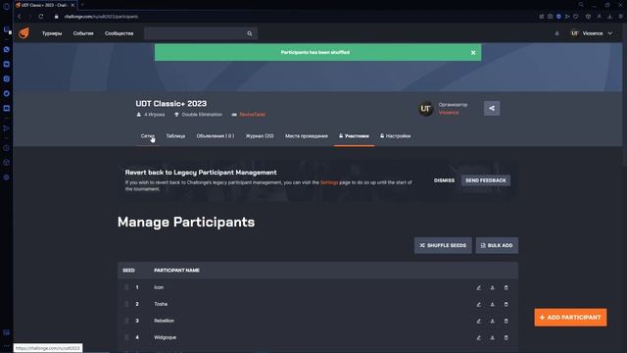
Task: Click the SEND FEEDBACK button
Action: 486,180
